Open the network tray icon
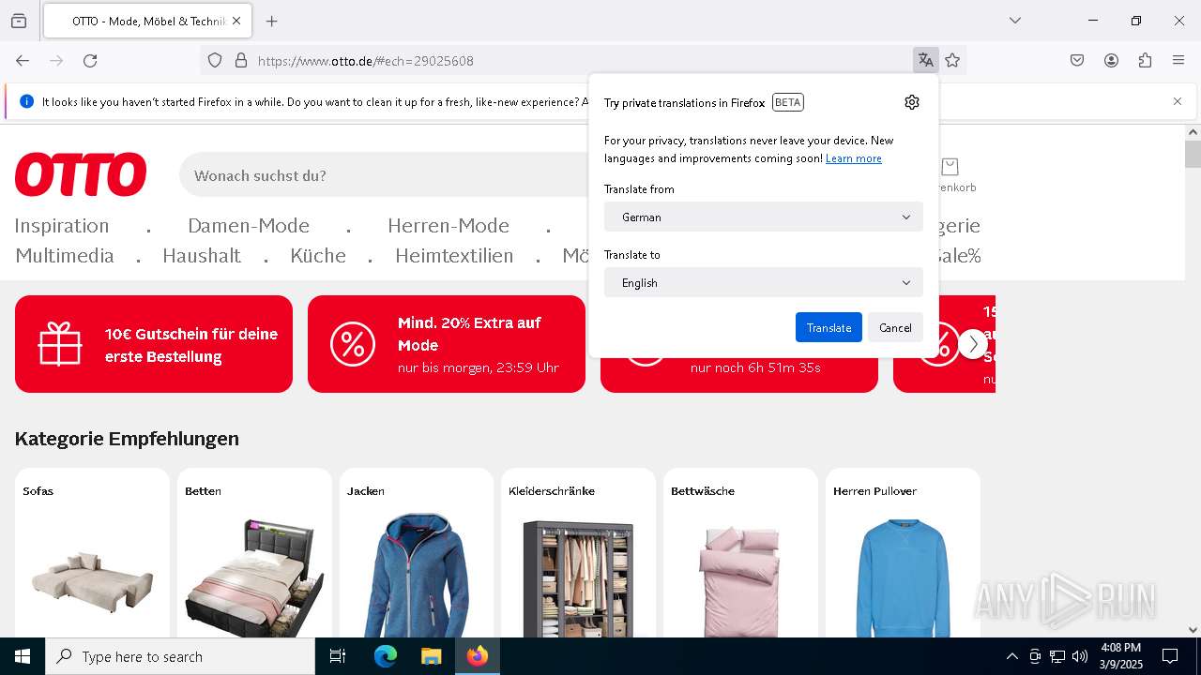This screenshot has height=675, width=1201. coord(1057,656)
